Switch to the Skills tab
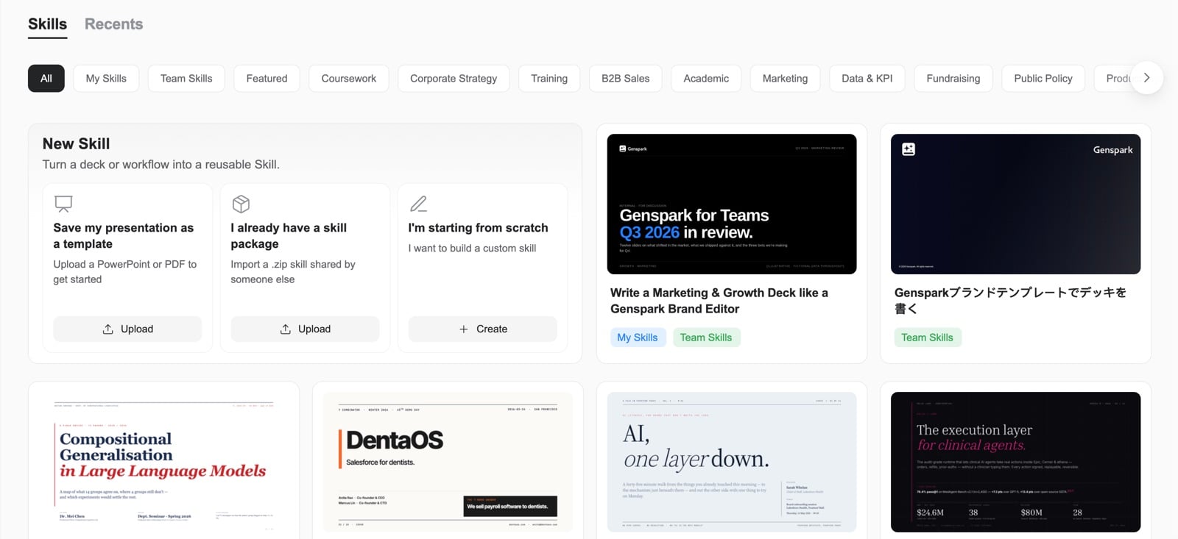1178x539 pixels. click(x=48, y=24)
